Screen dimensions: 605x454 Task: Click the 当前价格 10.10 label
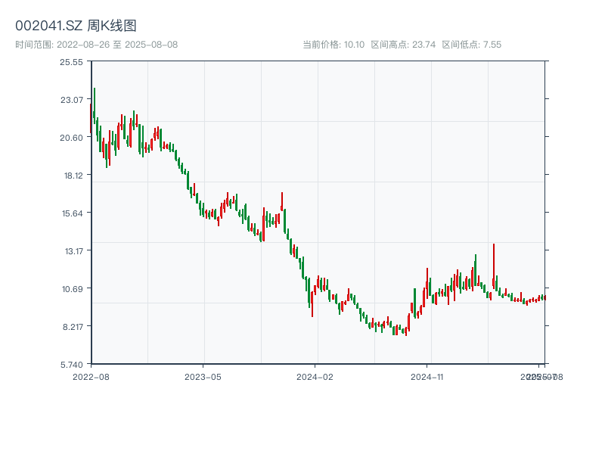point(334,45)
